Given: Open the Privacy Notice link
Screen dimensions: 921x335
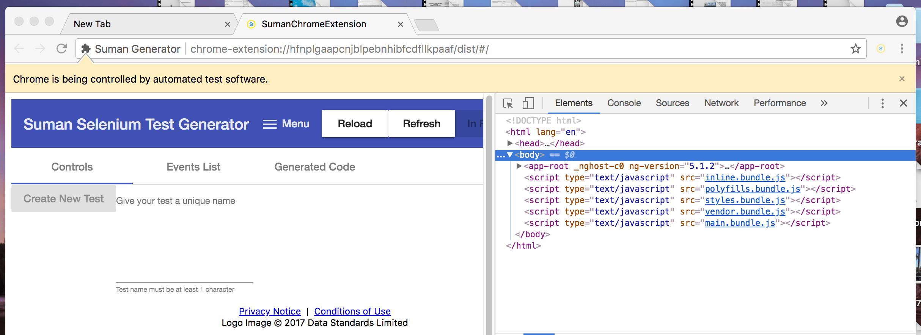Looking at the screenshot, I should (270, 311).
